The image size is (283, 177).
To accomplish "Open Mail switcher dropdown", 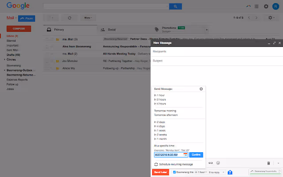I will pos(11,18).
